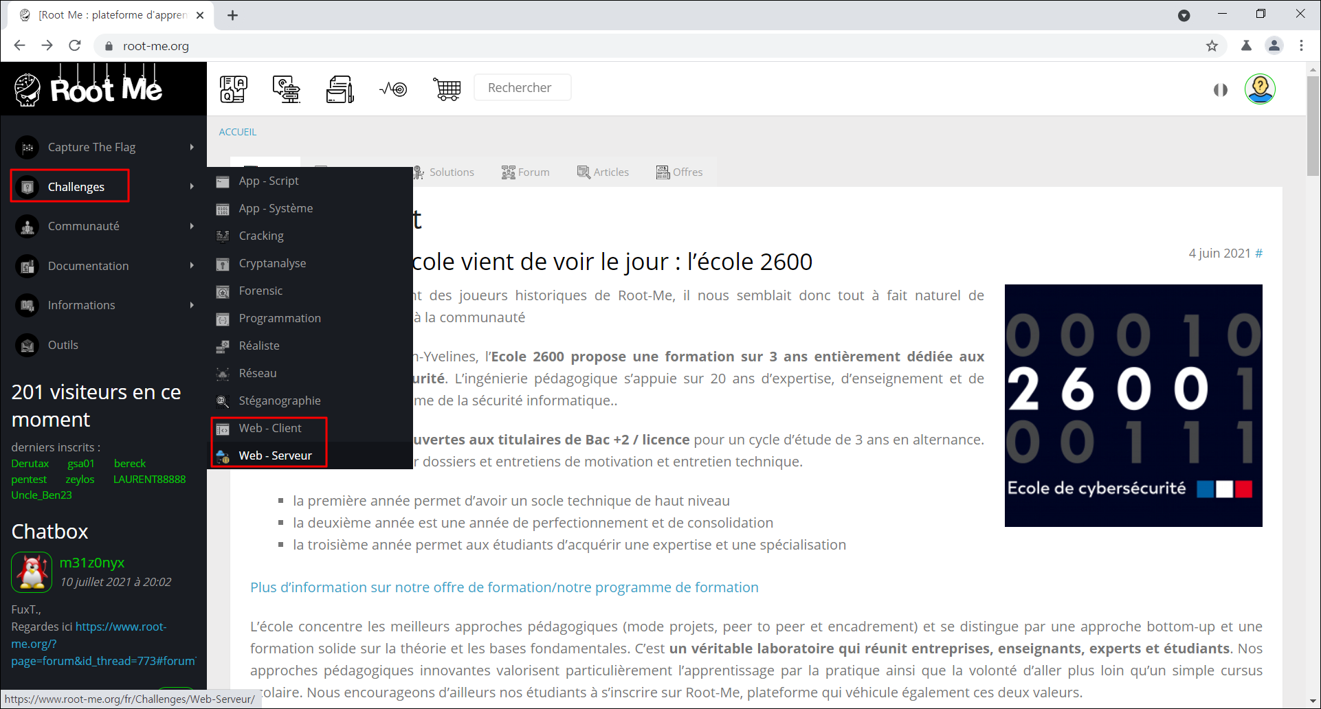
Task: Open m31z0nyx's profile in the chatbox
Action: 92,563
